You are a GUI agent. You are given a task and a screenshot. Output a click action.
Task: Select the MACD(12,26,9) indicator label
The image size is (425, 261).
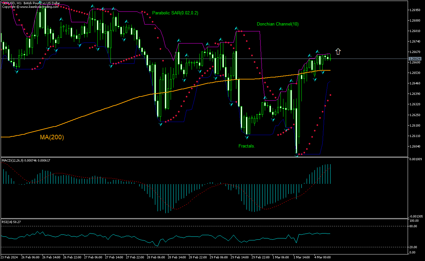coord(26,160)
